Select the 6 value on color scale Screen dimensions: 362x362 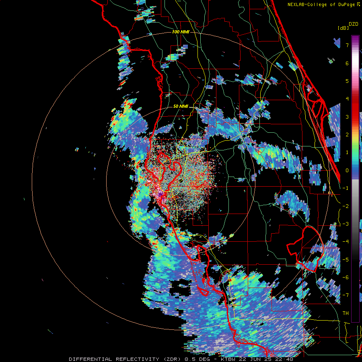347,63
